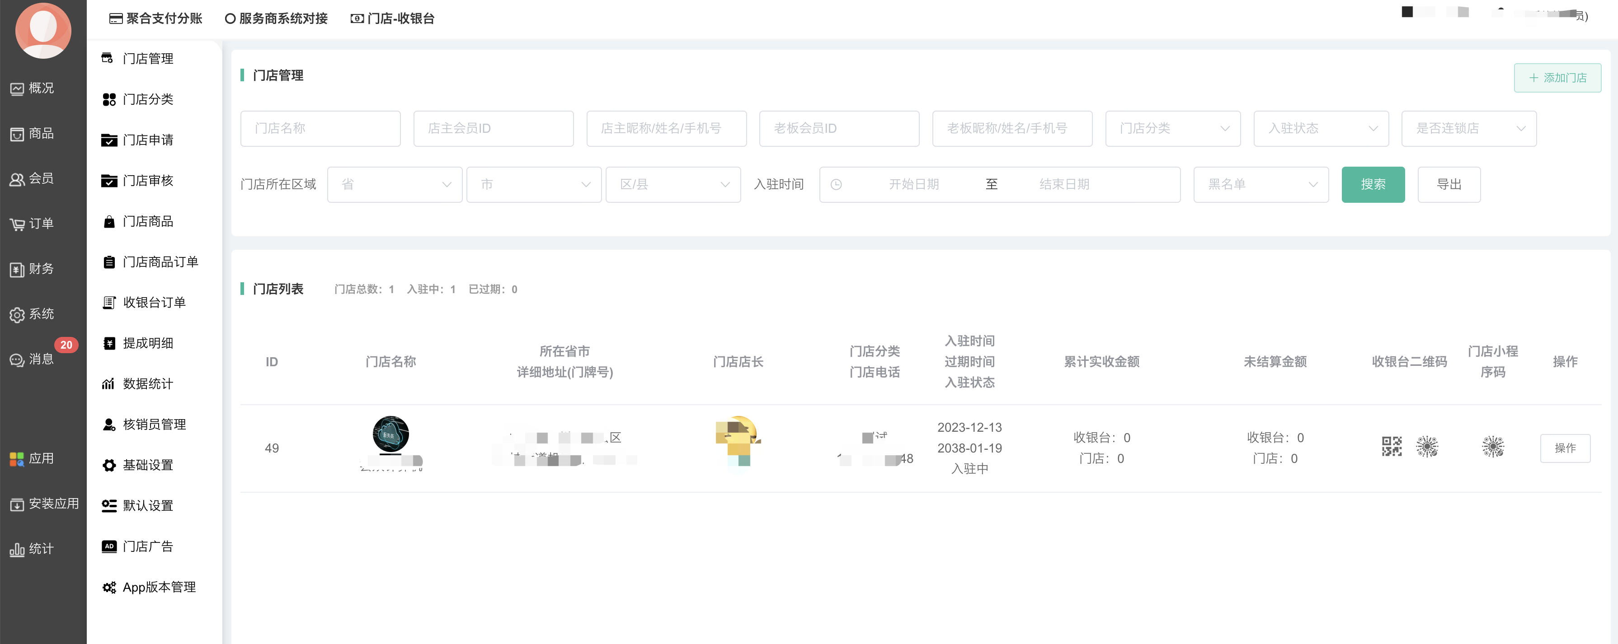This screenshot has height=644, width=1618.
Task: Open the 省 province dropdown
Action: pyautogui.click(x=395, y=185)
